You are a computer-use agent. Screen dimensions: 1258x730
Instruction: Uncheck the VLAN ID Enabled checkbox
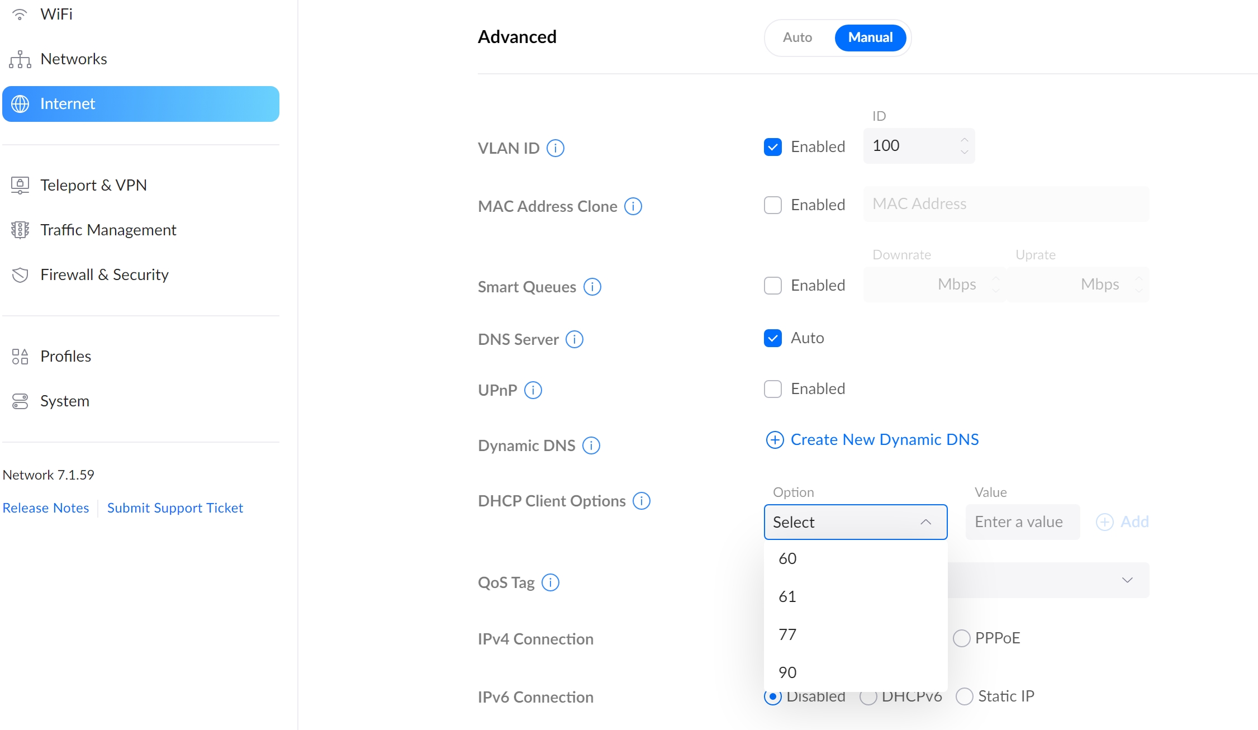coord(772,147)
